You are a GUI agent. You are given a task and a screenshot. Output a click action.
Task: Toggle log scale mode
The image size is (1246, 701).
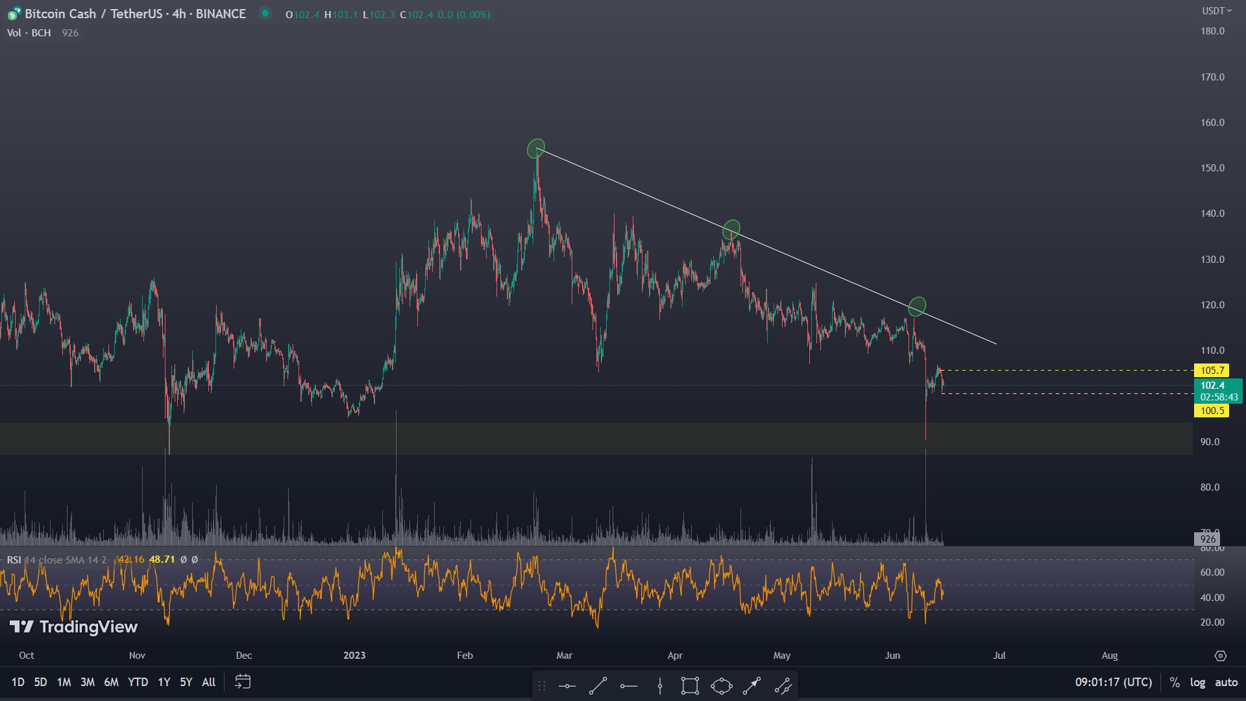coord(1197,682)
